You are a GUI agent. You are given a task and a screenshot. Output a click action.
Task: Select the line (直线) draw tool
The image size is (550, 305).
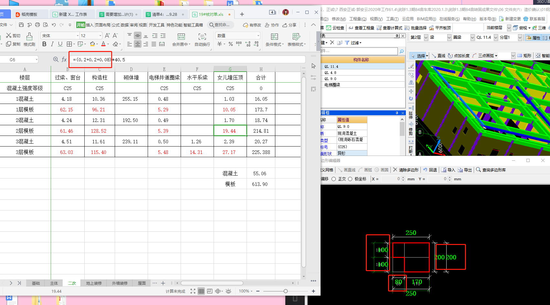point(439,56)
